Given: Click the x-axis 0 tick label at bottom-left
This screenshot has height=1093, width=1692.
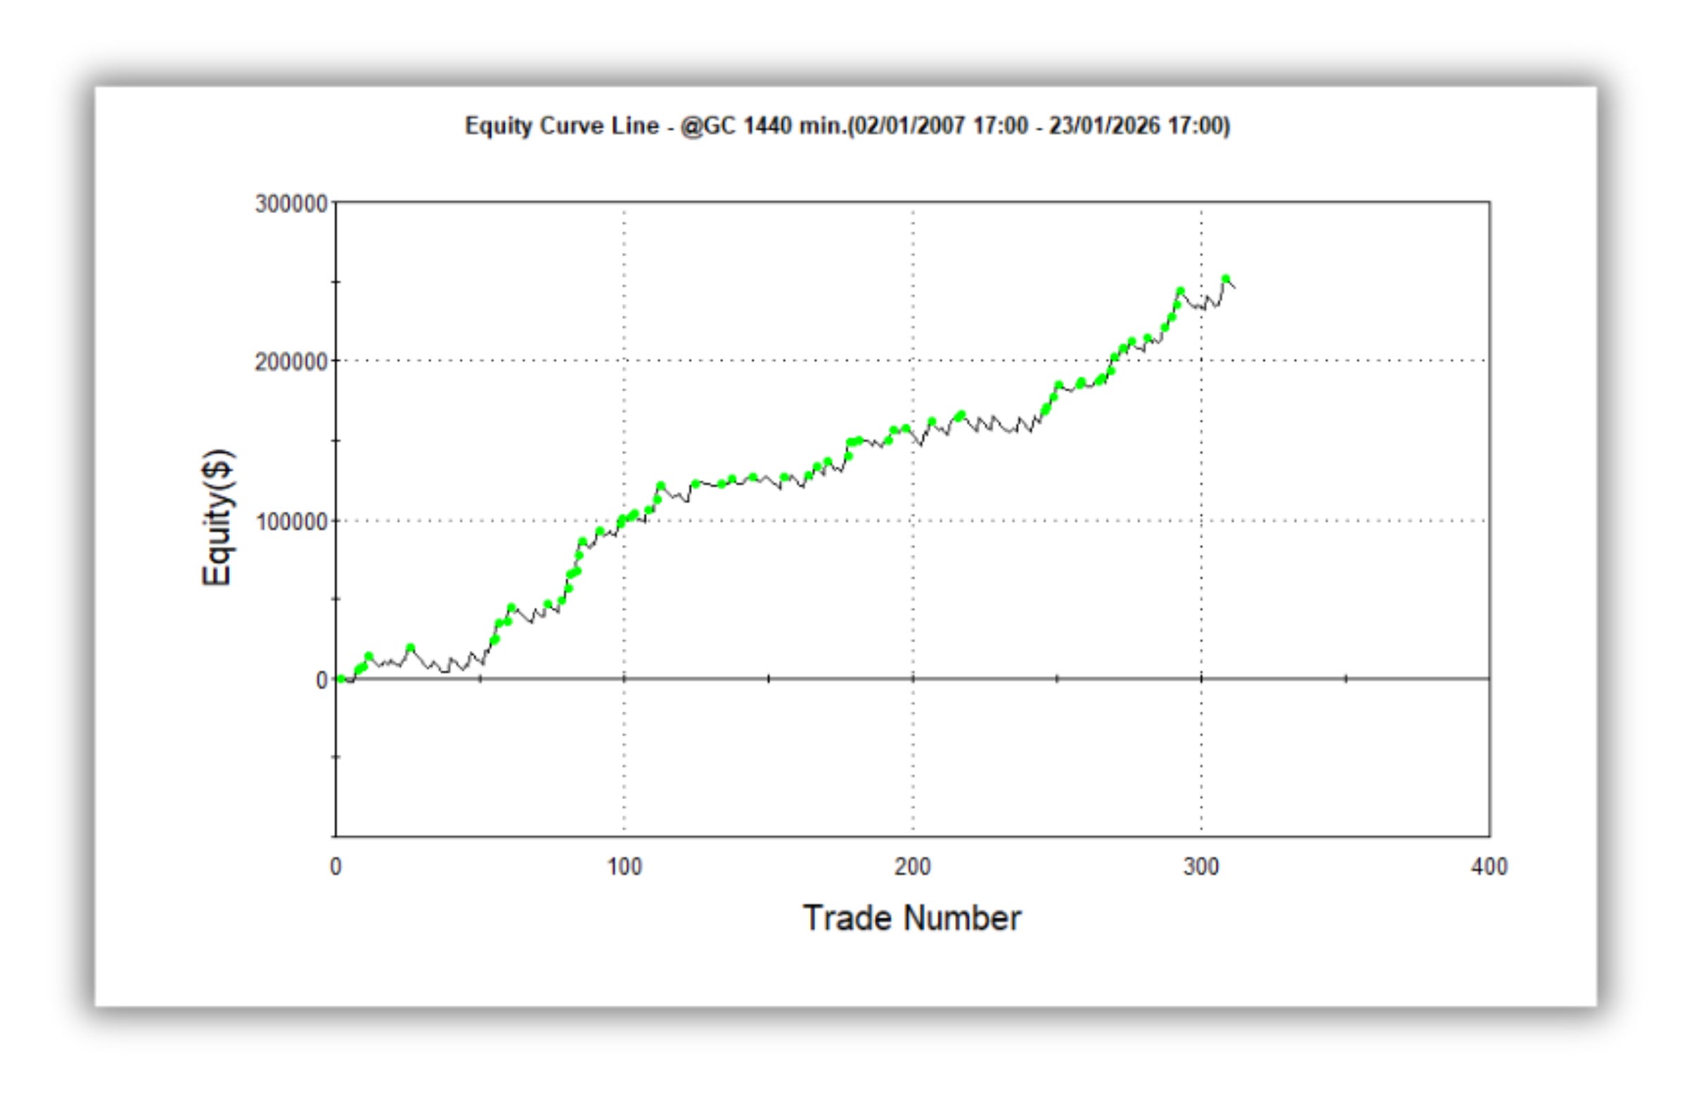Looking at the screenshot, I should 335,867.
